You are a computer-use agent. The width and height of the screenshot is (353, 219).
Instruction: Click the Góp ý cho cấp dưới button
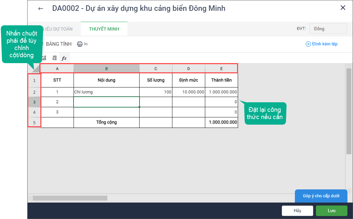[x=321, y=196]
